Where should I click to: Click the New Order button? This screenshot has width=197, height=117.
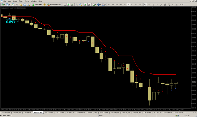pos(37,5)
